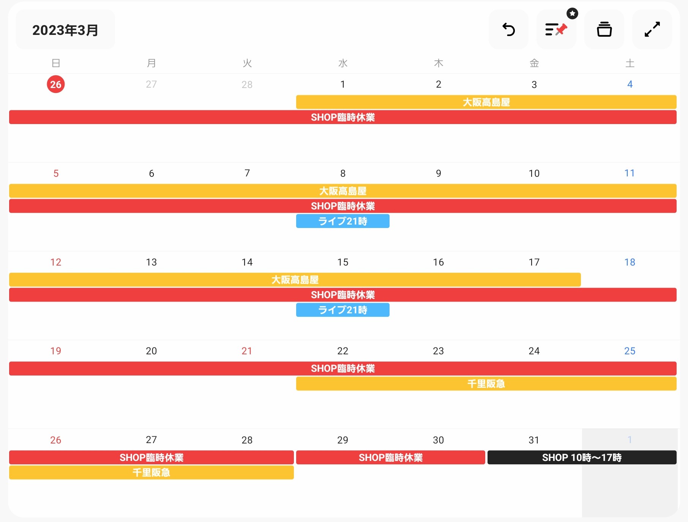The width and height of the screenshot is (688, 522).
Task: Select today's highlighted date 26
Action: (x=56, y=84)
